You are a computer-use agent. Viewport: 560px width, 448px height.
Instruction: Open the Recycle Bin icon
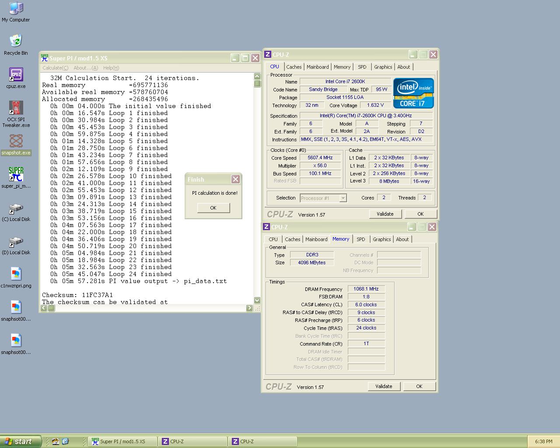point(16,41)
